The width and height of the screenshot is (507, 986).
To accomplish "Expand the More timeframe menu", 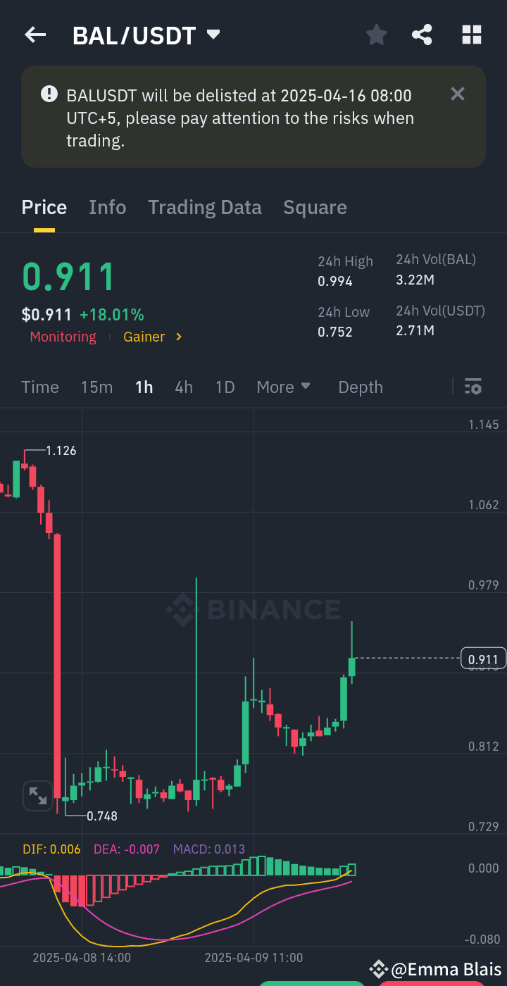I will coord(284,387).
